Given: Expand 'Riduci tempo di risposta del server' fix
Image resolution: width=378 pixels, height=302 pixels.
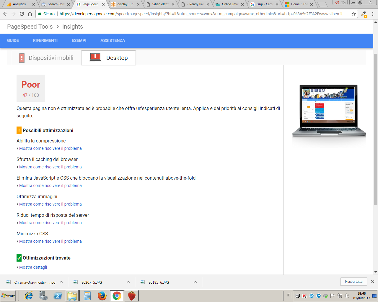Looking at the screenshot, I should [x=50, y=223].
